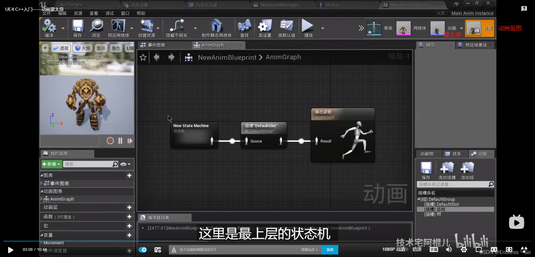Screen dimensions: 535x257
Task: Click the 插槽命名过滤器 slot filter field
Action: (x=455, y=184)
